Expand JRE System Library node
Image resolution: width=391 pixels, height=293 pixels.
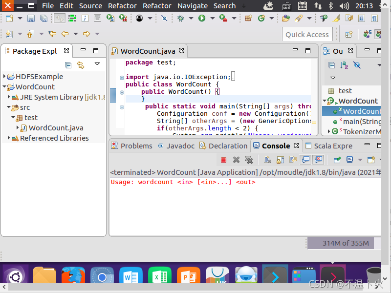9,97
